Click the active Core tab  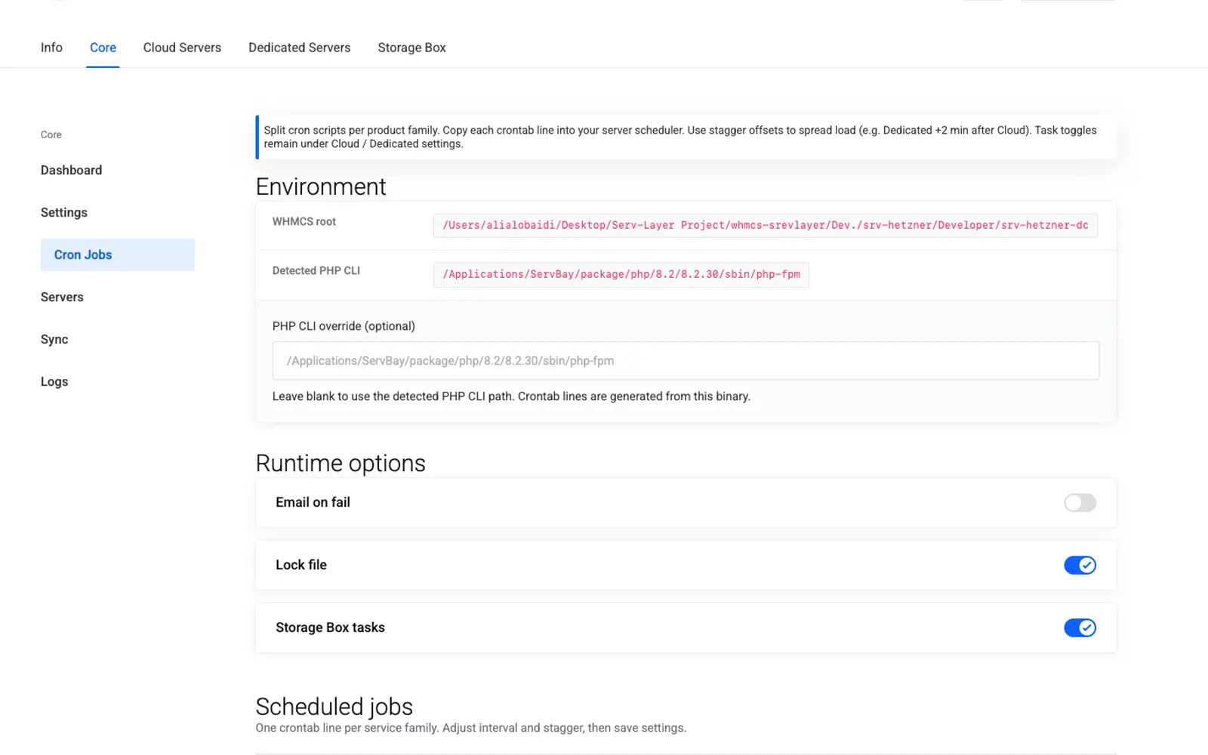103,48
